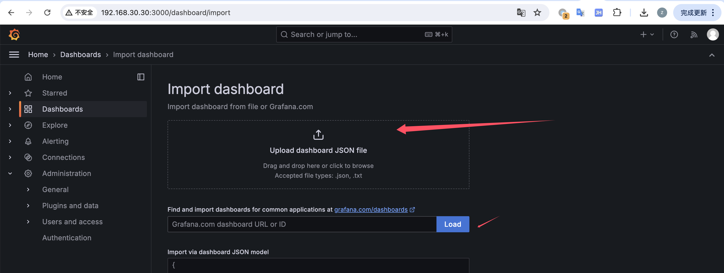Screen dimensions: 724x273
Task: Collapse the top breadcrumb bar chevron
Action: coord(712,55)
